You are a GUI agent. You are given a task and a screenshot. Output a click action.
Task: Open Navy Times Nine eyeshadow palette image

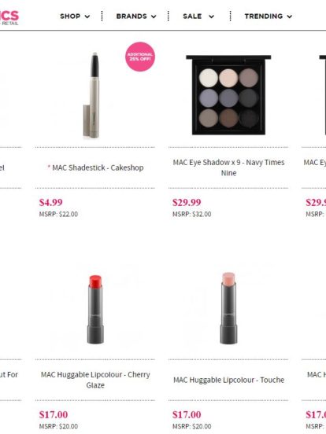[x=228, y=95]
